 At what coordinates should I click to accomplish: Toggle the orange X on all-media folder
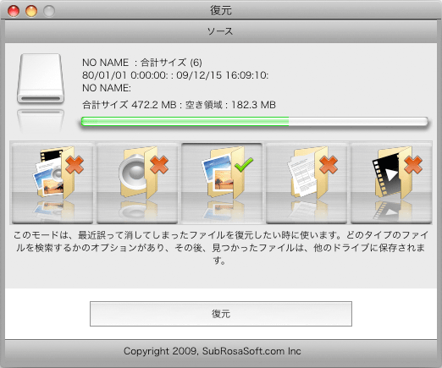75,165
